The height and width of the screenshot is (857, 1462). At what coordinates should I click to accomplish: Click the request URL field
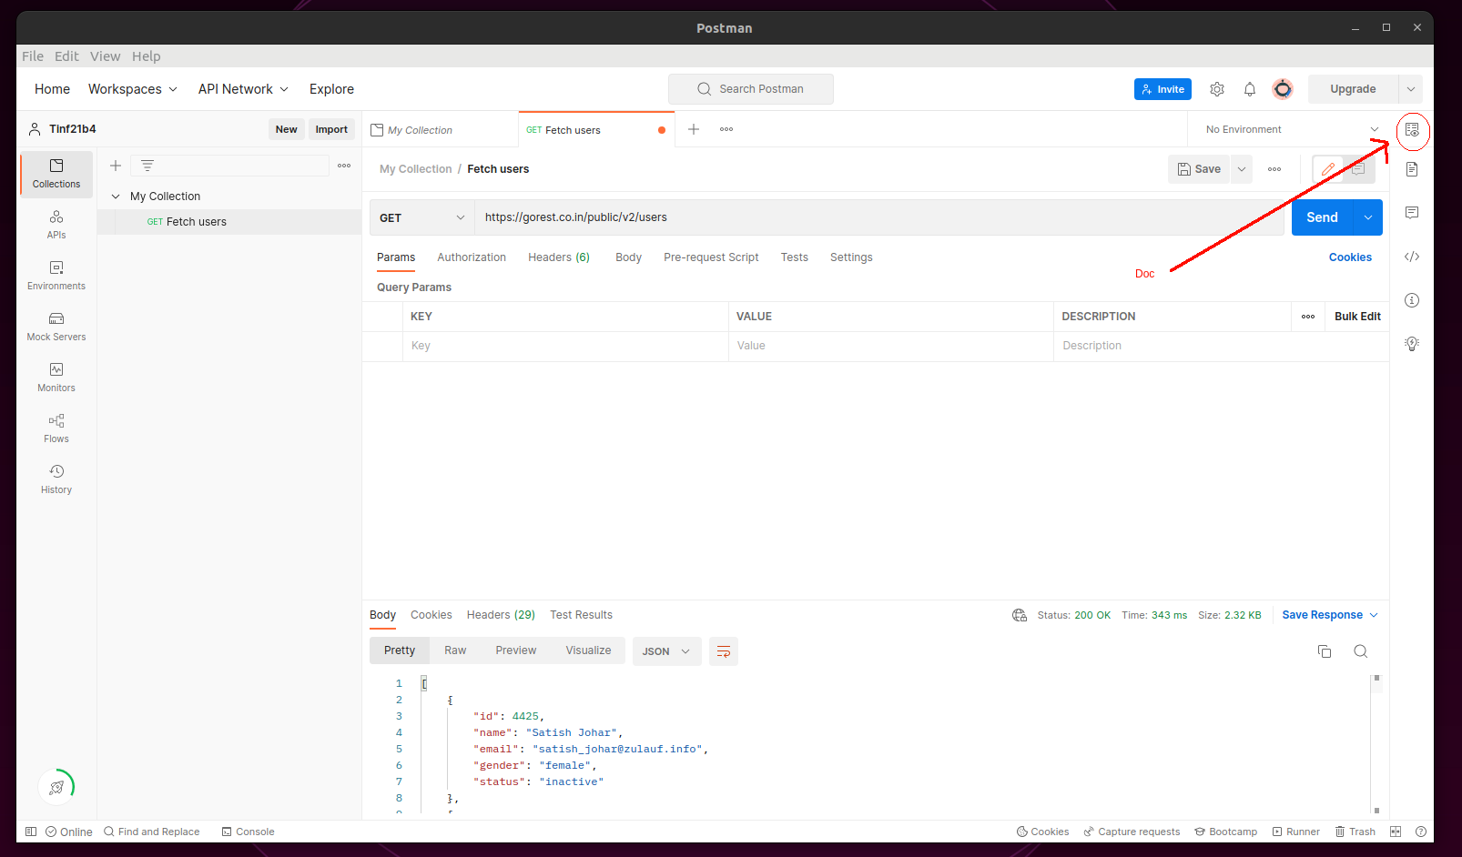coord(878,217)
